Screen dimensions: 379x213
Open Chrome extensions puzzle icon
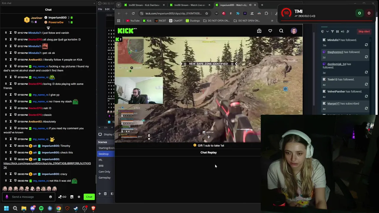266,13
